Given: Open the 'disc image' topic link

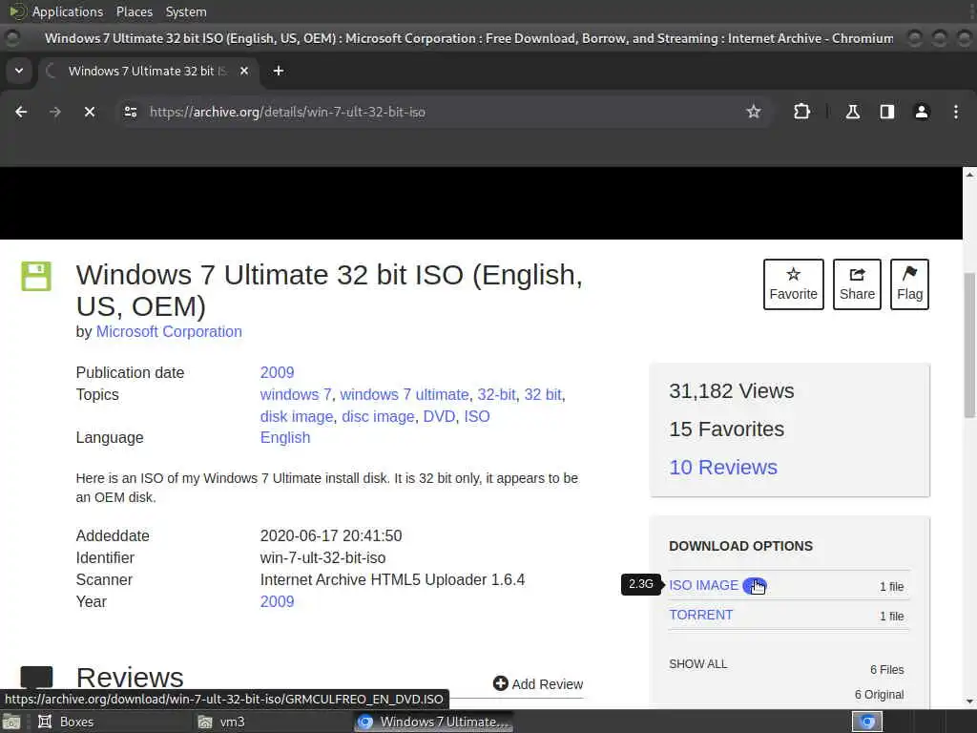Looking at the screenshot, I should [x=378, y=416].
